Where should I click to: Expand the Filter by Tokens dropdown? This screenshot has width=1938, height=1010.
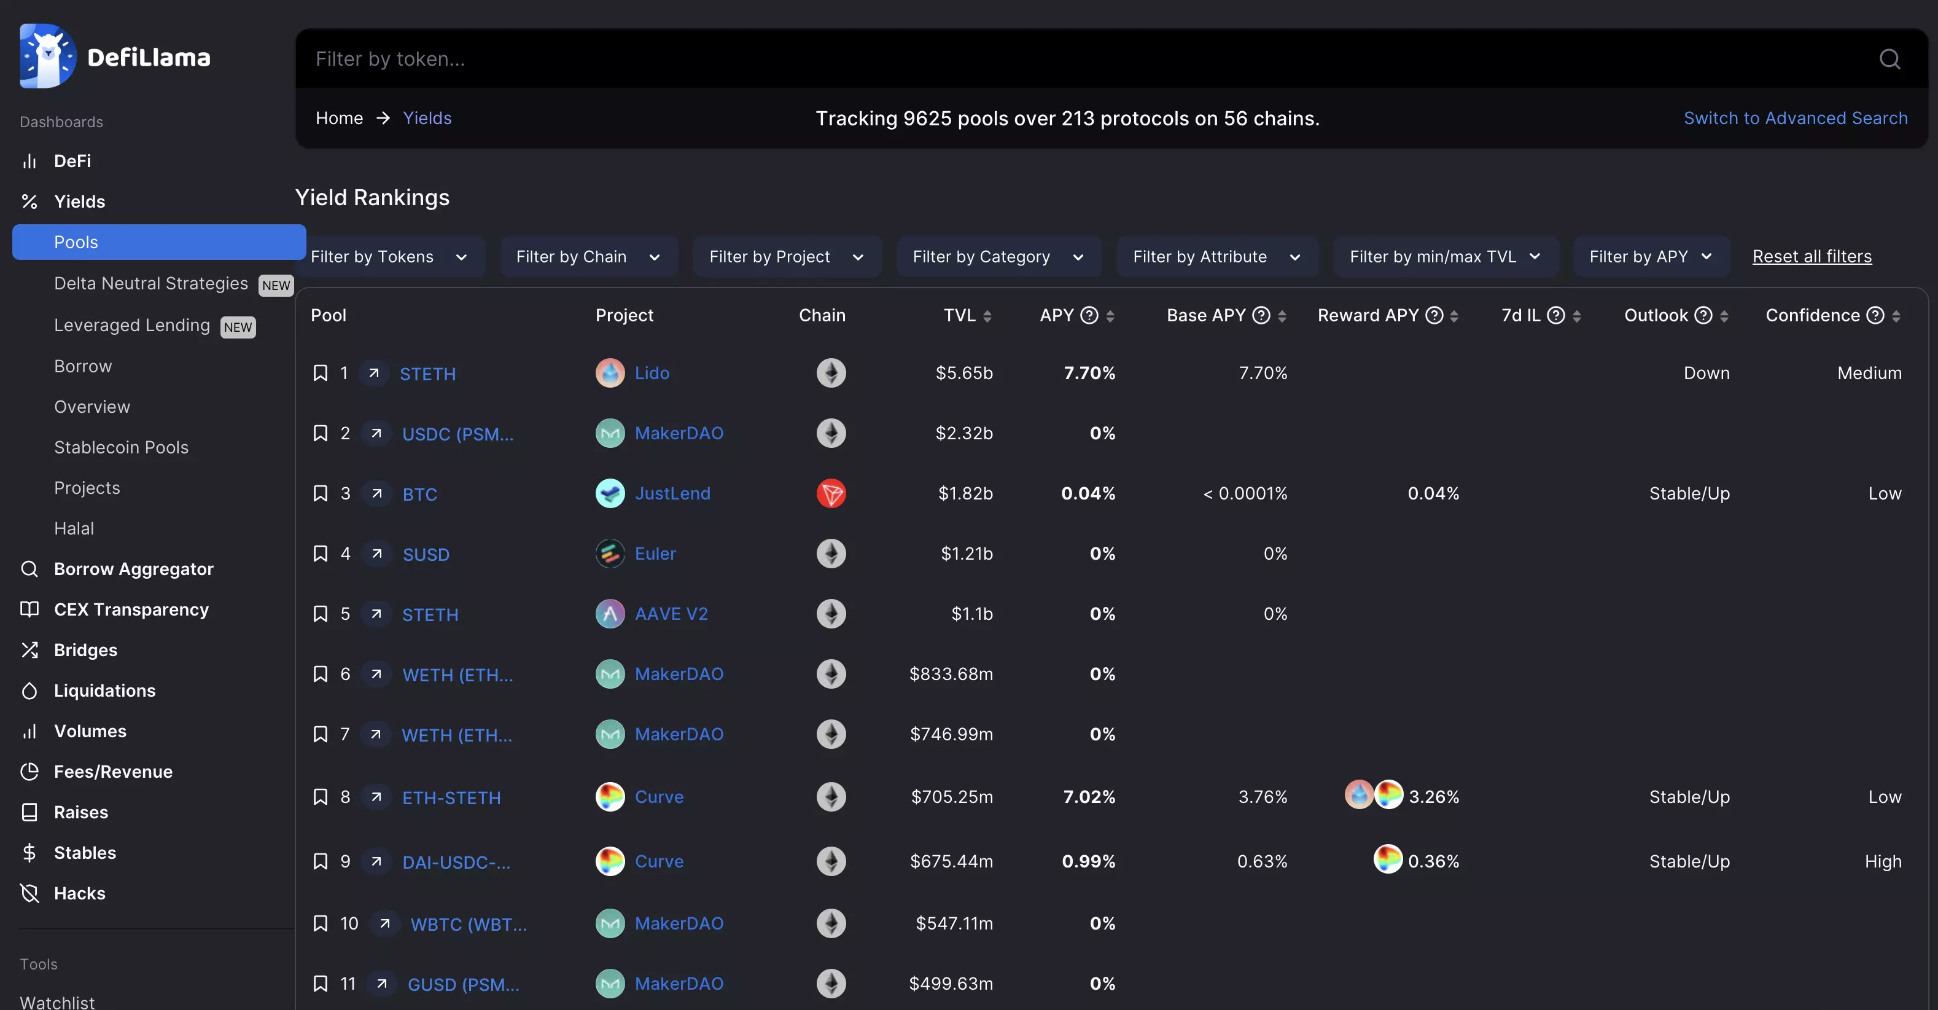pos(391,257)
